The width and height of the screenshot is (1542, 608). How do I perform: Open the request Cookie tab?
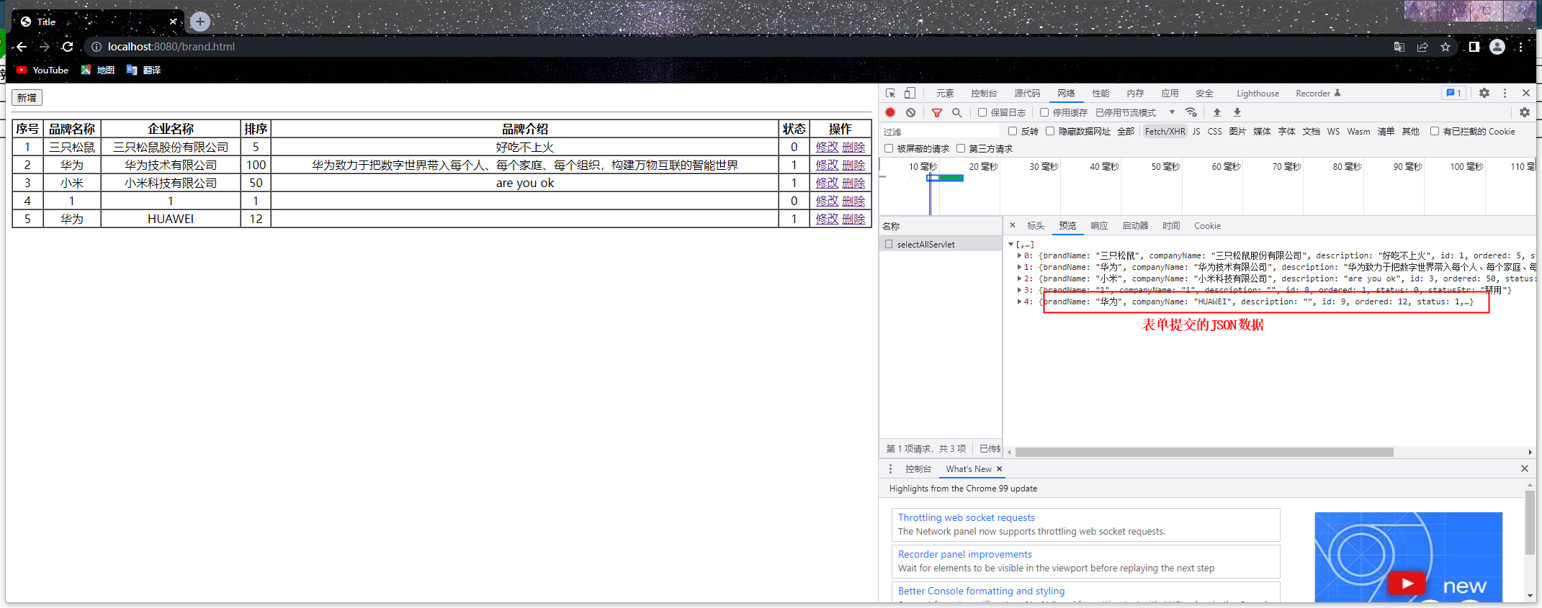(1207, 225)
